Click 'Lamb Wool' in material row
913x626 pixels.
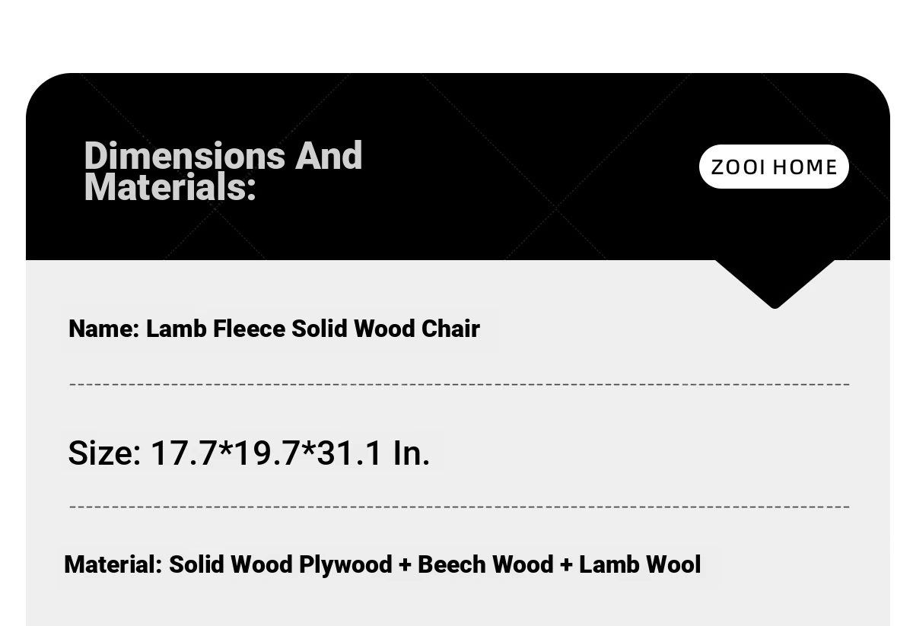[640, 564]
